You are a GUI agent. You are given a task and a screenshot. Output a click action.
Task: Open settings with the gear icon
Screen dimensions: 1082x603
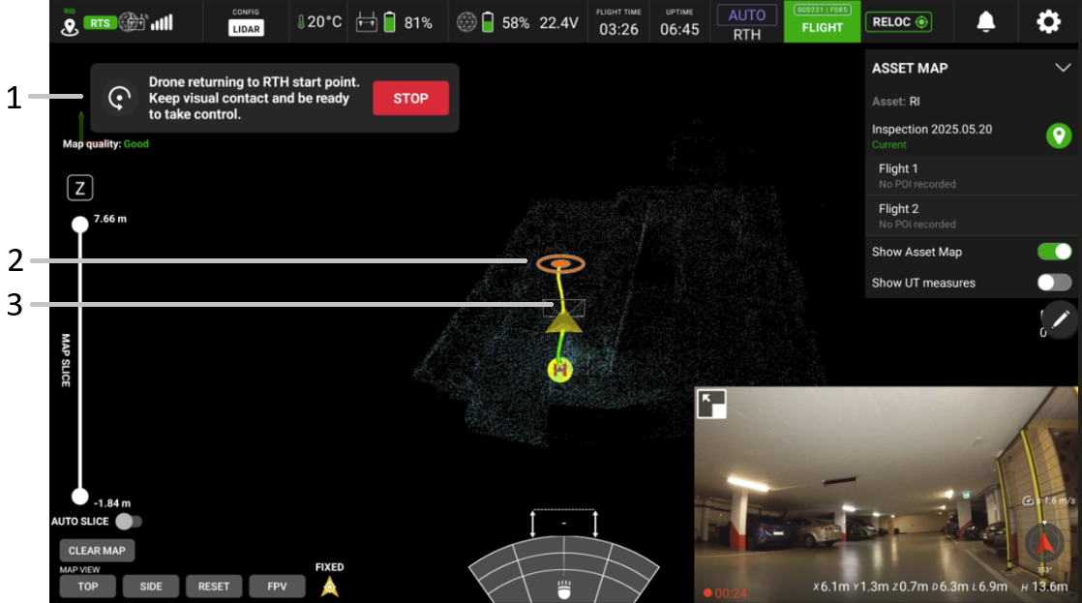pyautogui.click(x=1048, y=22)
